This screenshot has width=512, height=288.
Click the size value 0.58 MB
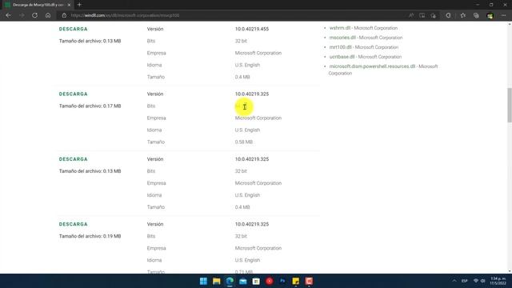tap(243, 142)
